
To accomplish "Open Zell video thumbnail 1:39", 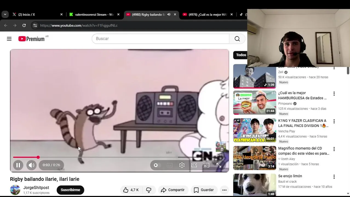I will point(255,76).
